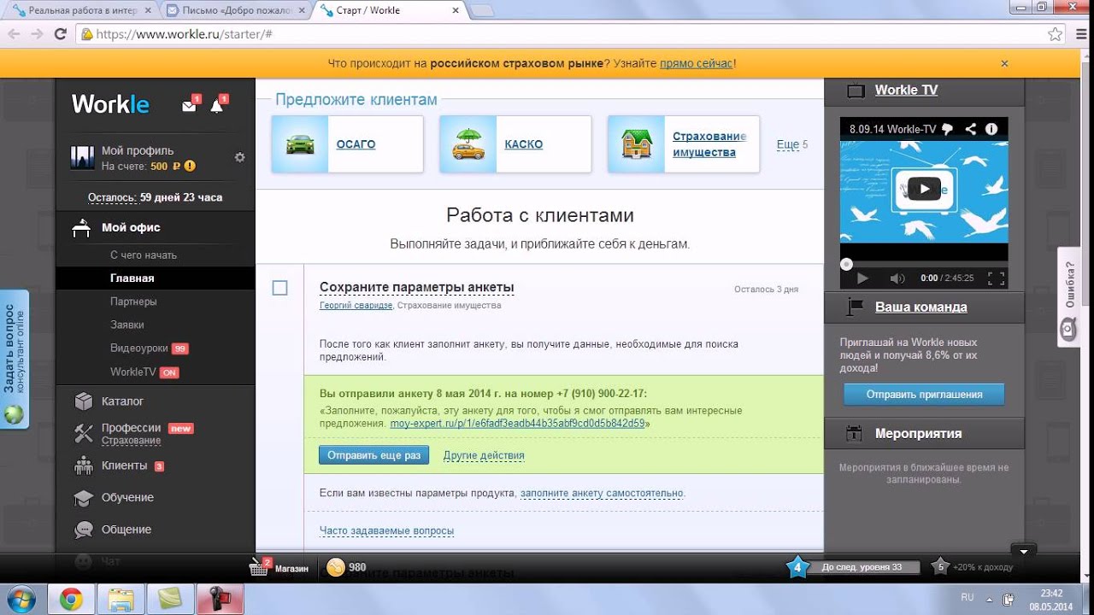
Task: Play the Workle-TV video thumbnail
Action: [923, 189]
